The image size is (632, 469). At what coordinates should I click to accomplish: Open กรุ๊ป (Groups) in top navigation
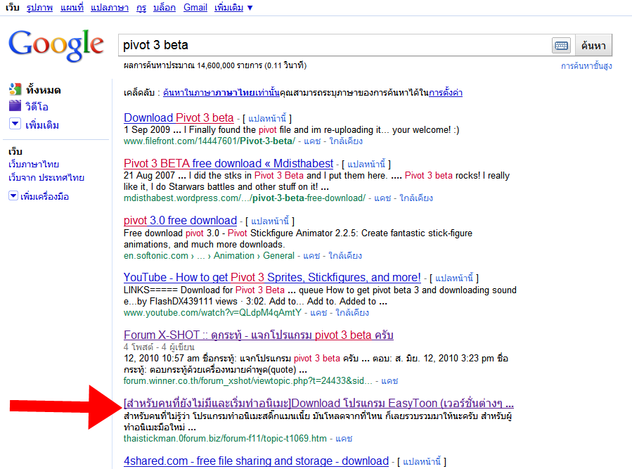pos(141,8)
